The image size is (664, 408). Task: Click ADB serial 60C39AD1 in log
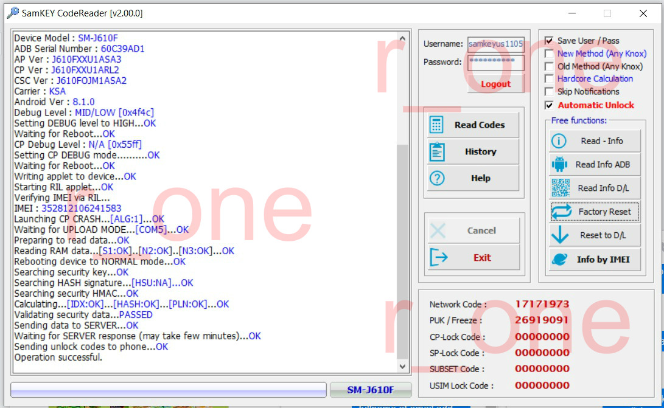tap(122, 49)
